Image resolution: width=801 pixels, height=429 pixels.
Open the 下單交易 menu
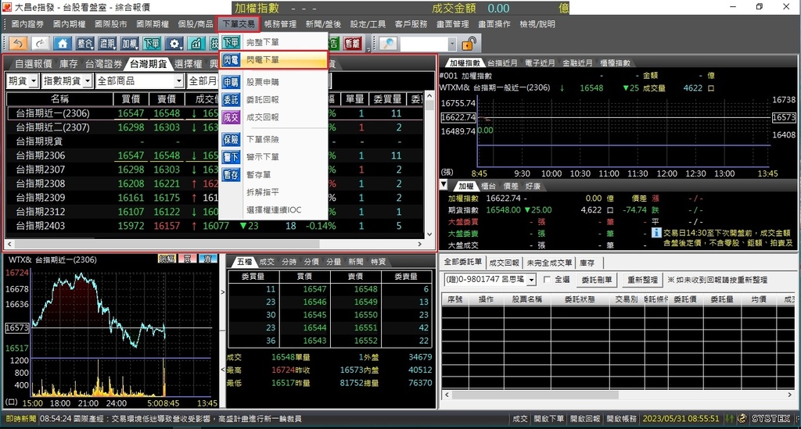point(239,24)
